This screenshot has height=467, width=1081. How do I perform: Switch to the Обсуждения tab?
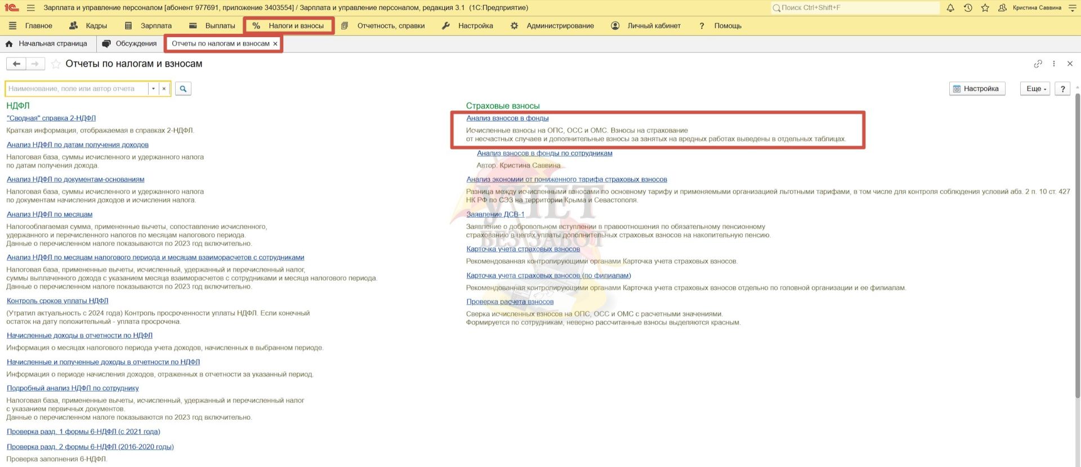[x=129, y=44]
